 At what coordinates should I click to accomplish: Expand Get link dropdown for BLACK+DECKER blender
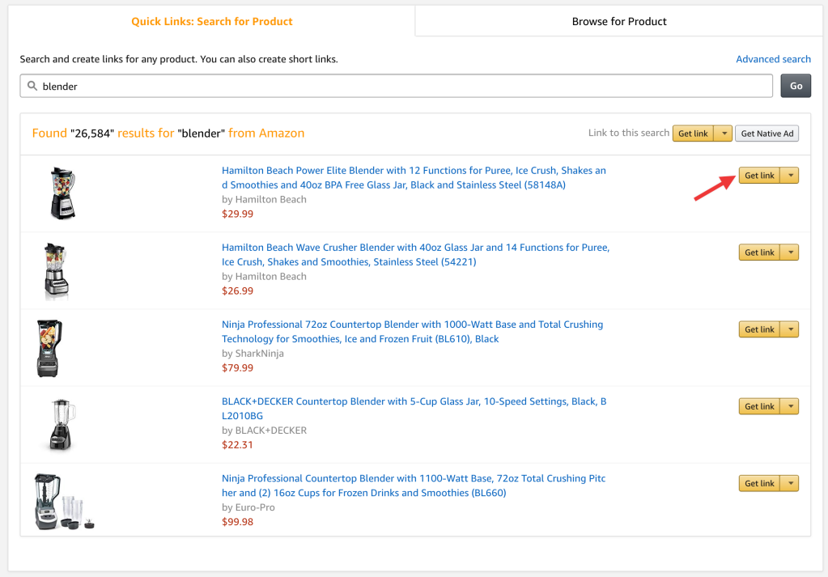pyautogui.click(x=790, y=406)
